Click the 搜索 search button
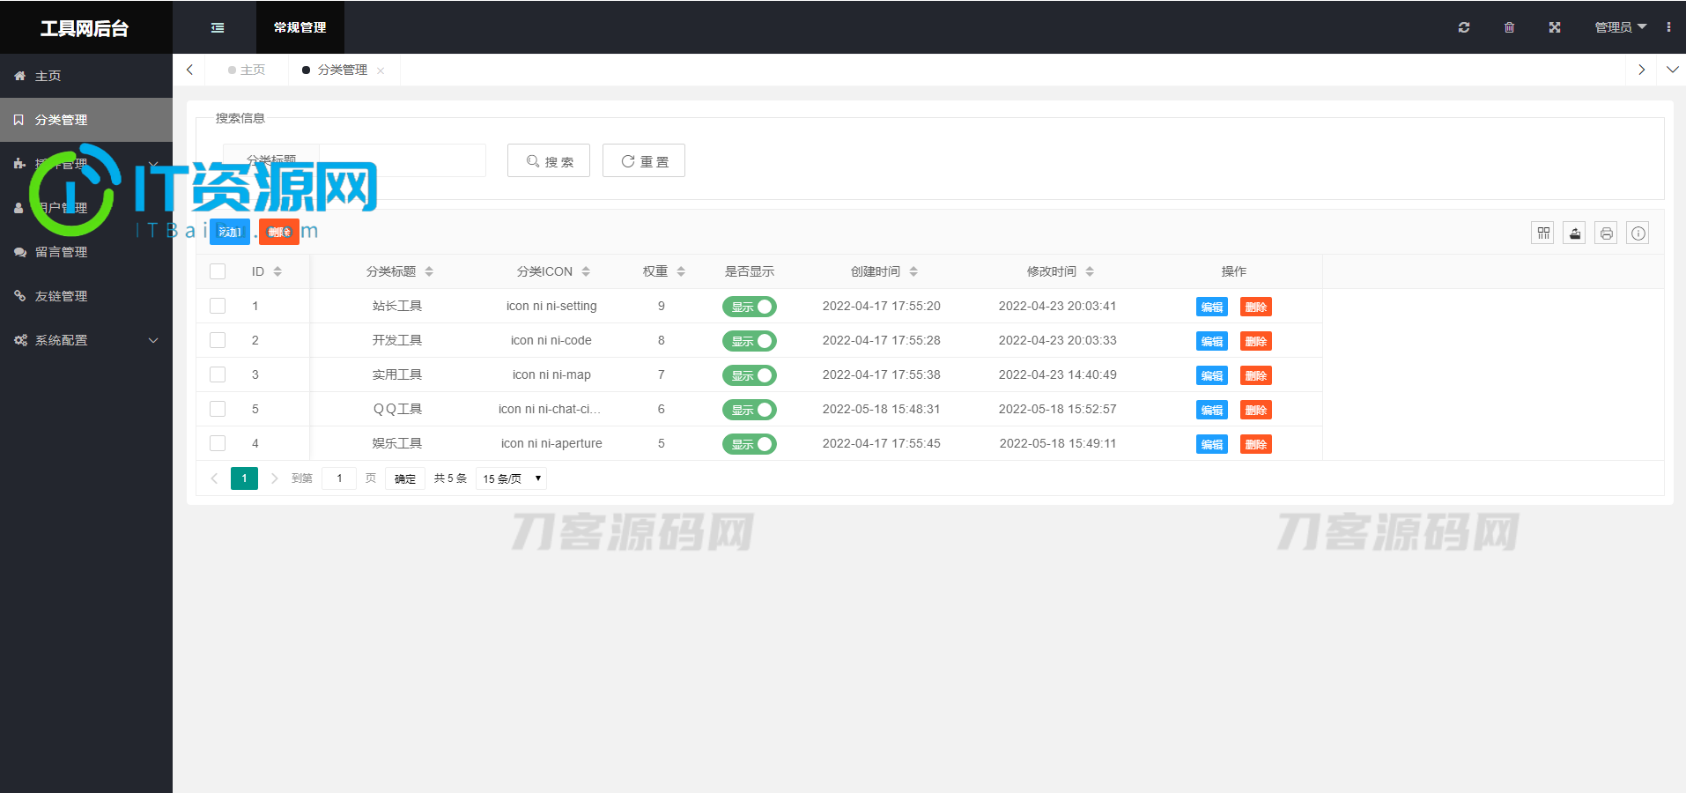Screen dimensions: 1686x793 coord(549,160)
